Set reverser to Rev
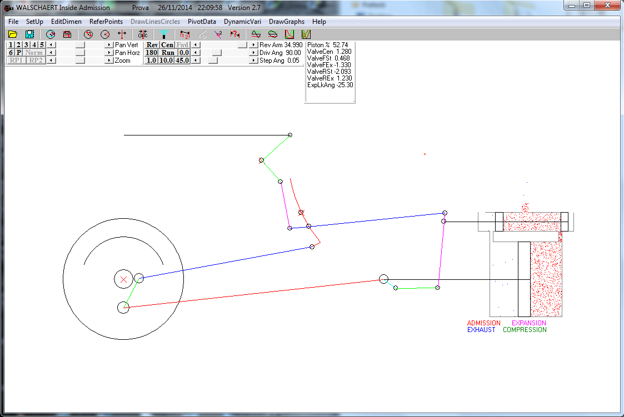Screen dimensions: 624x417 pos(152,45)
